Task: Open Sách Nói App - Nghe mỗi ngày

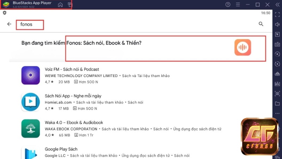Action: (x=73, y=96)
